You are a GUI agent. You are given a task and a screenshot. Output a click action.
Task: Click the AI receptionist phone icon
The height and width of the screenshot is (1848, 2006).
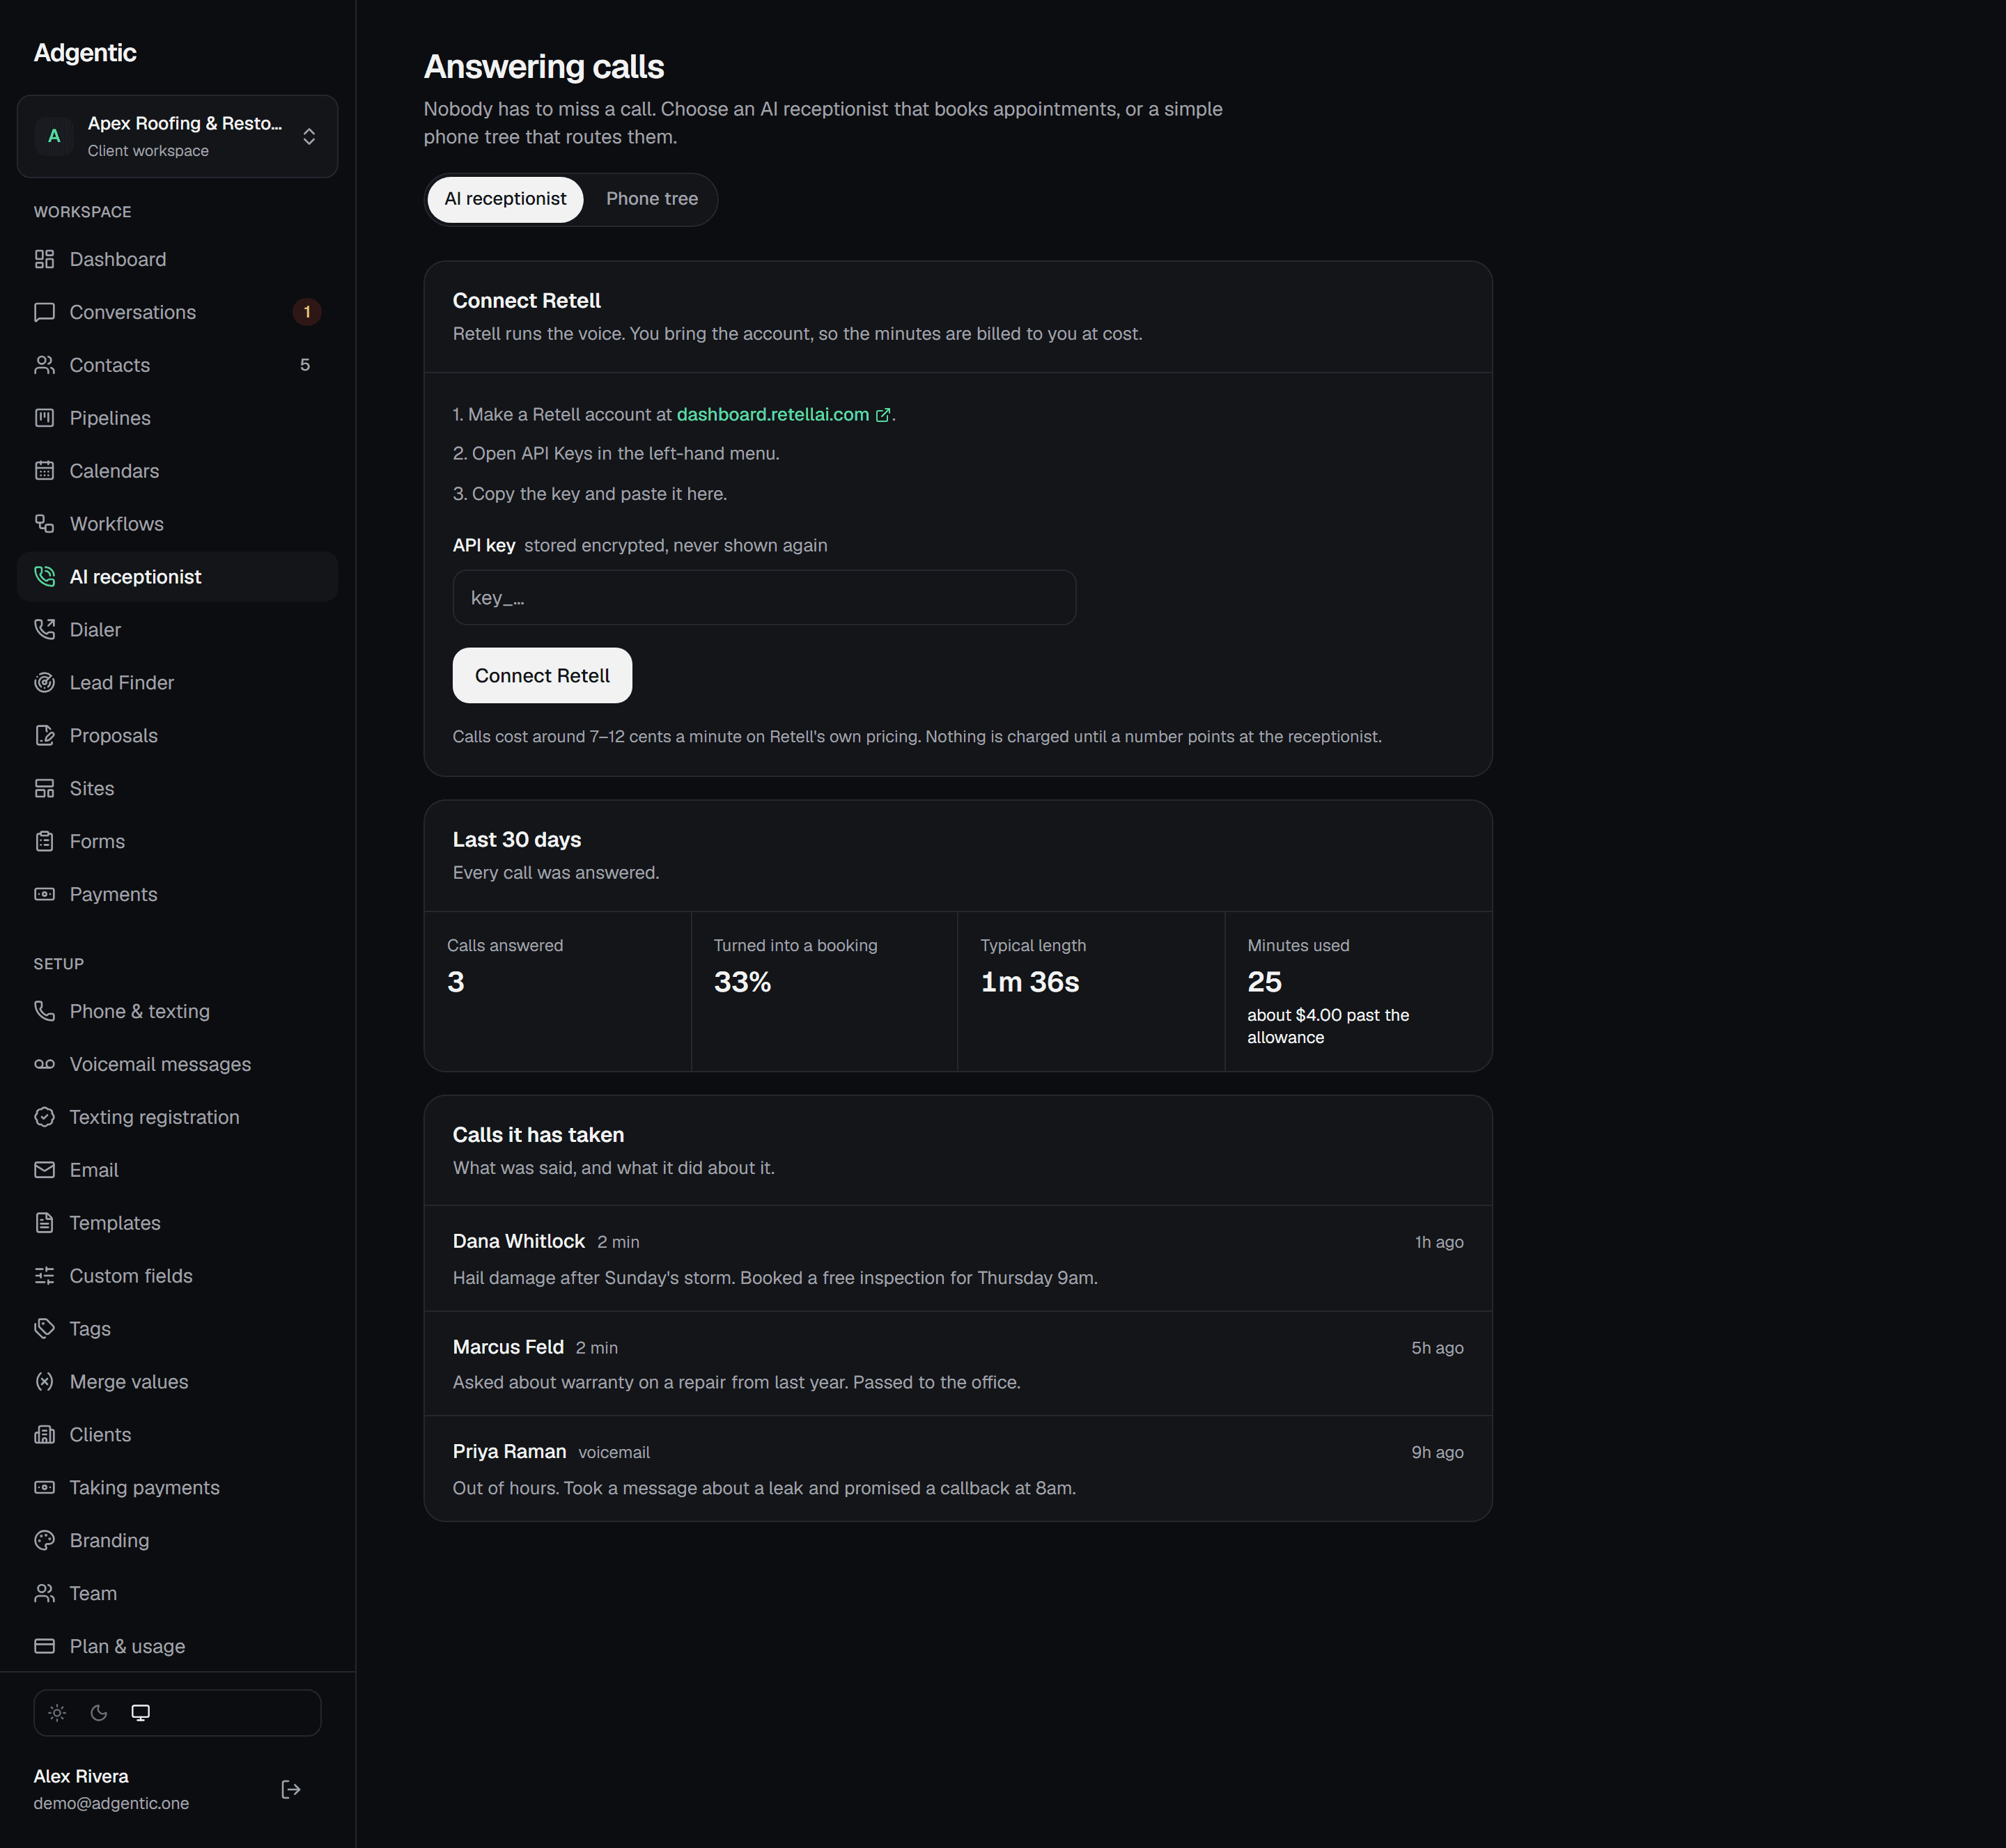44,577
